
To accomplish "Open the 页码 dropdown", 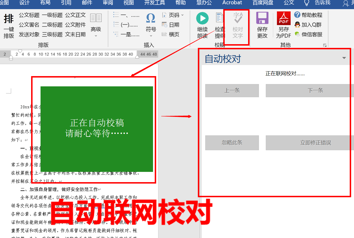I will (173, 15).
